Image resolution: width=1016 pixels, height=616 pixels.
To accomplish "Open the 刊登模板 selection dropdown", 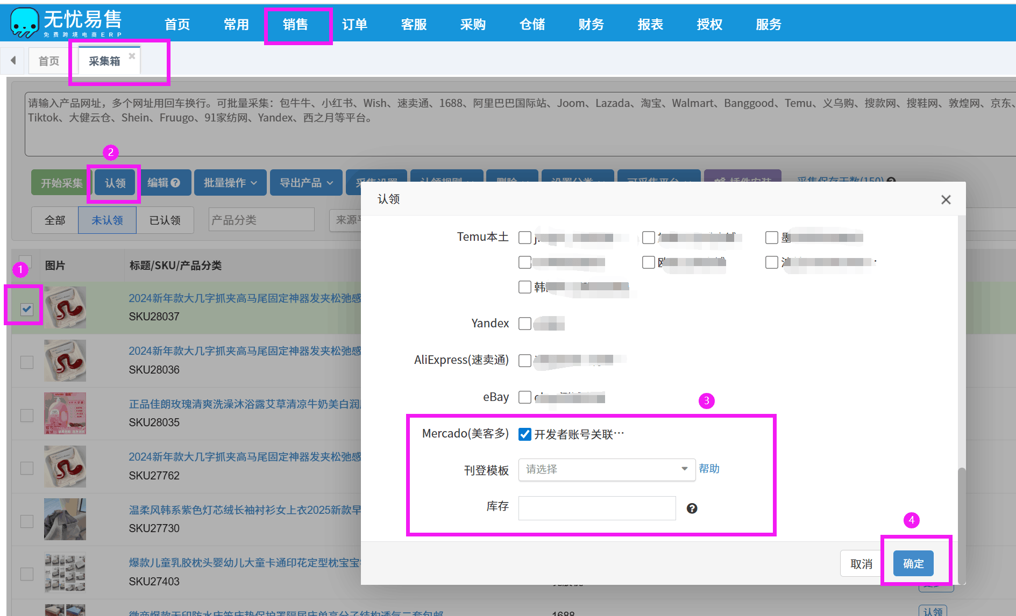I will pos(607,469).
